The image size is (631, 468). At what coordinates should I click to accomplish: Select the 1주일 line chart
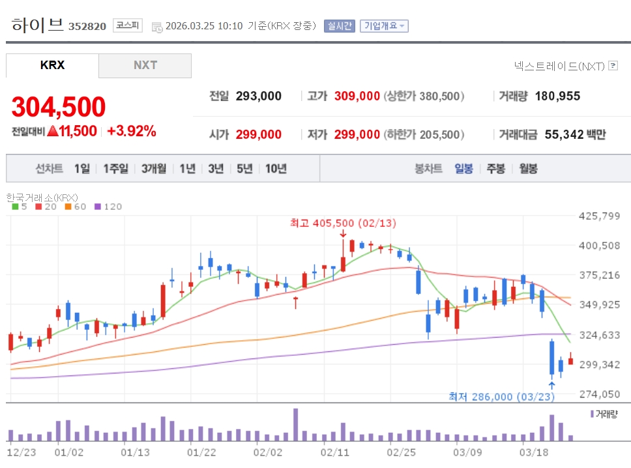tap(115, 168)
